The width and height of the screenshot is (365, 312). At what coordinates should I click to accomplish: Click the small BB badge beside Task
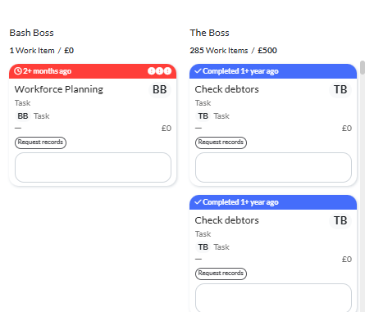[23, 116]
